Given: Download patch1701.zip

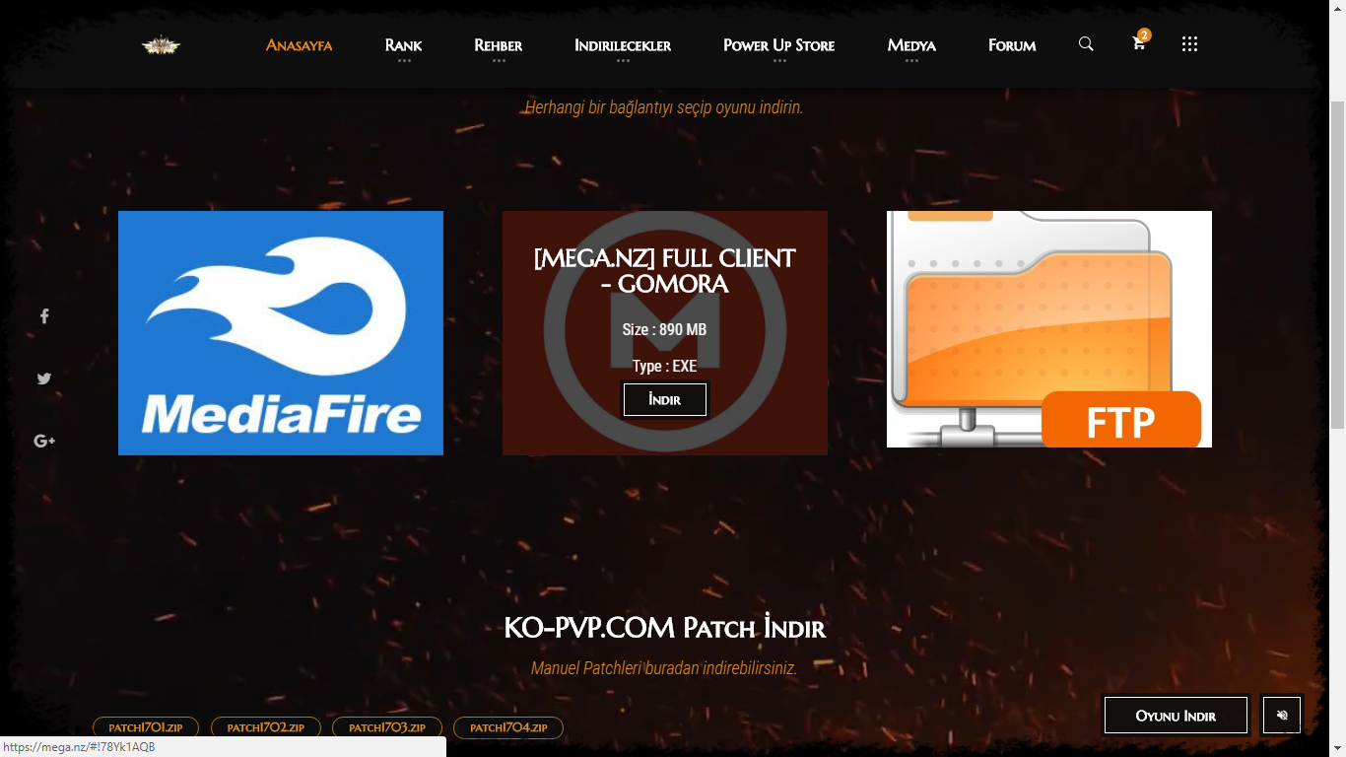Looking at the screenshot, I should click(x=146, y=727).
